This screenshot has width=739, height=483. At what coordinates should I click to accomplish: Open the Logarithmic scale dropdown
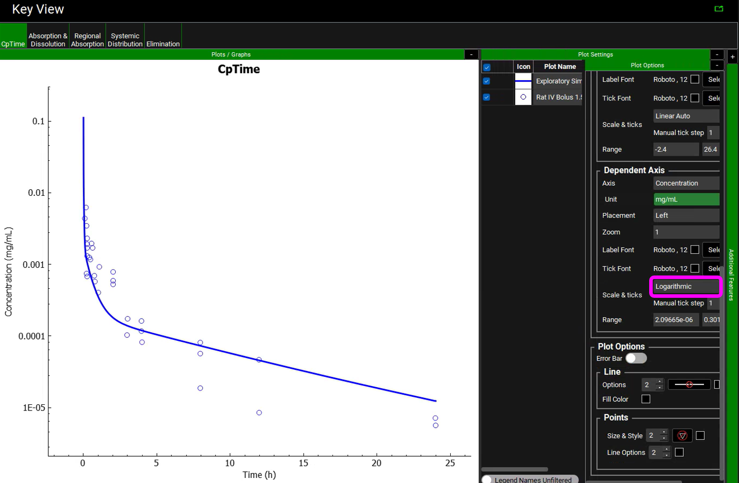[686, 287]
